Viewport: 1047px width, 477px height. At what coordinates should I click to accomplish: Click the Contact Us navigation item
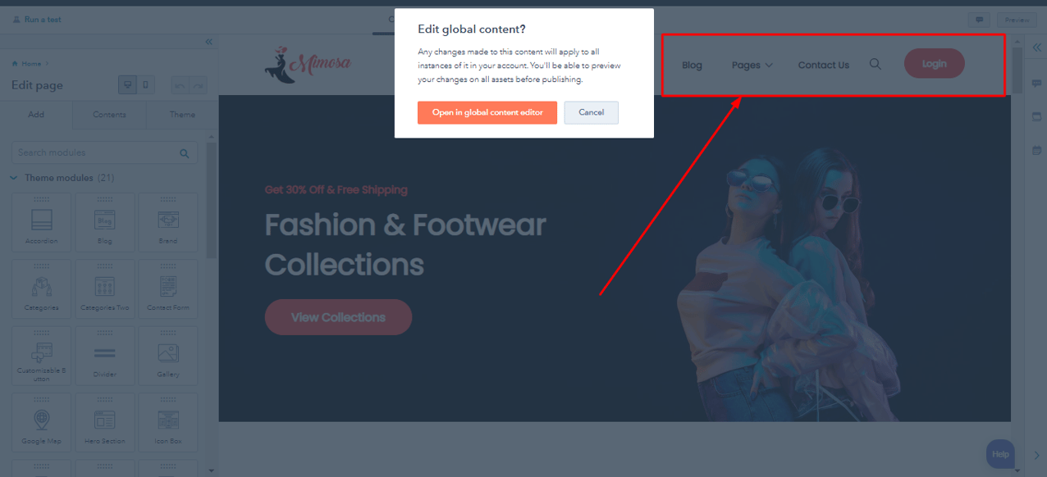point(823,65)
